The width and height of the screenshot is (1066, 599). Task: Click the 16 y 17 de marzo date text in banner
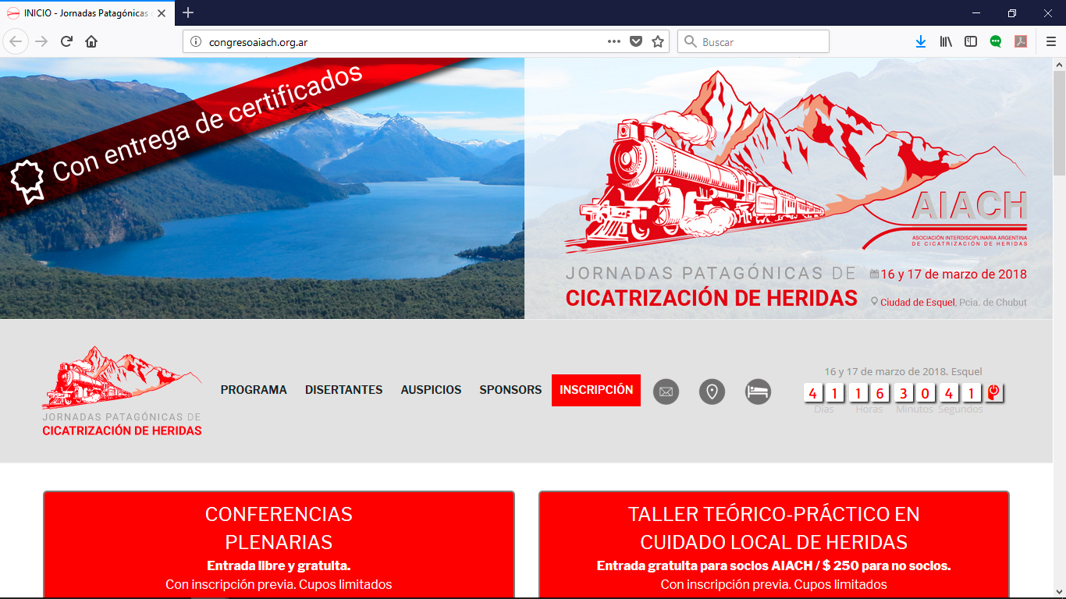(x=954, y=275)
